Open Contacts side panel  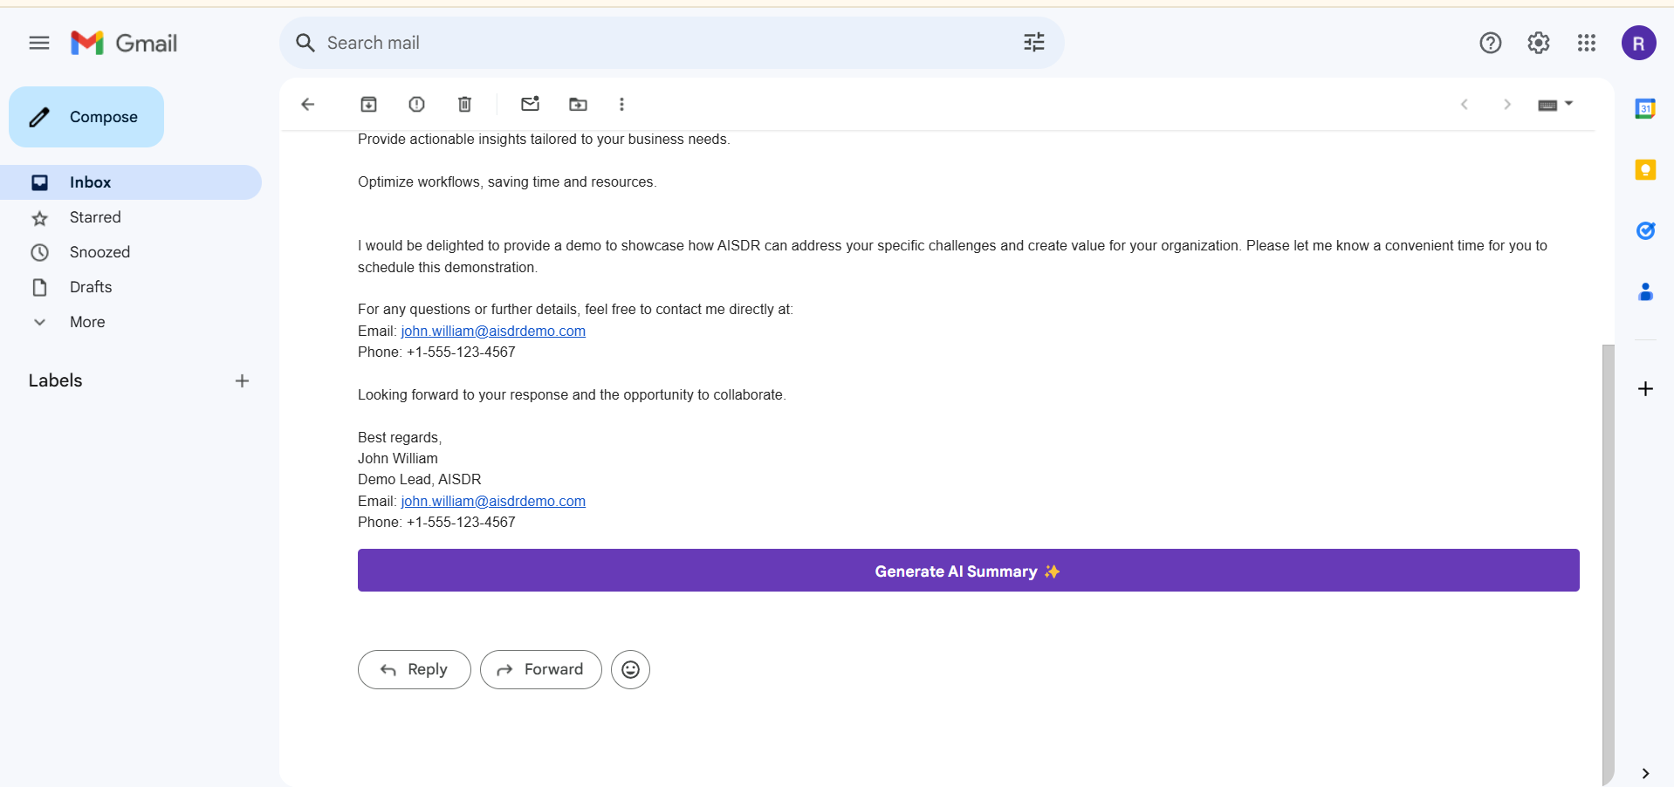1645,291
